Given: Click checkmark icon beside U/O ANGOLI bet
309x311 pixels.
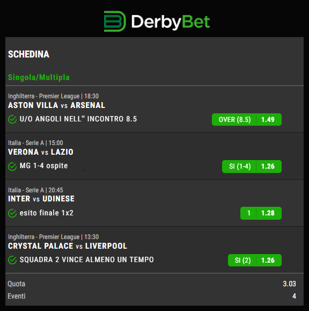Looking at the screenshot, I should tap(12, 119).
